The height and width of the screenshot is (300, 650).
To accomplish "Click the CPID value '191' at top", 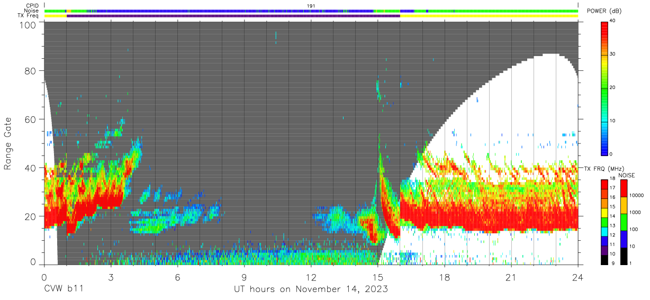I will 311,6.
